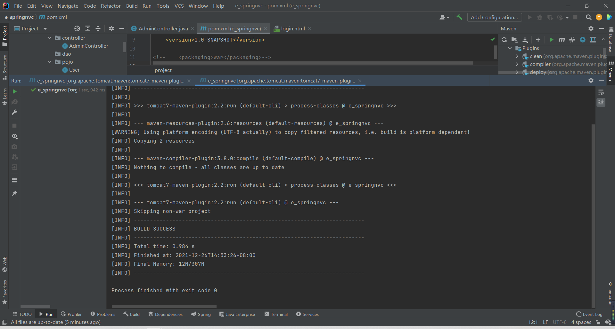This screenshot has height=329, width=615.
Task: Pin the Run tab with pin icon
Action: point(14,193)
